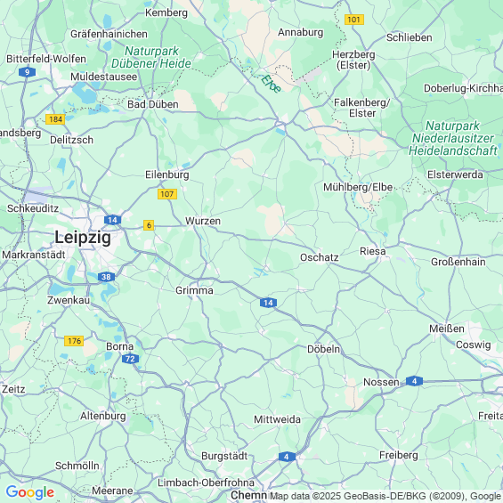Select the Freiberg town label

click(399, 456)
